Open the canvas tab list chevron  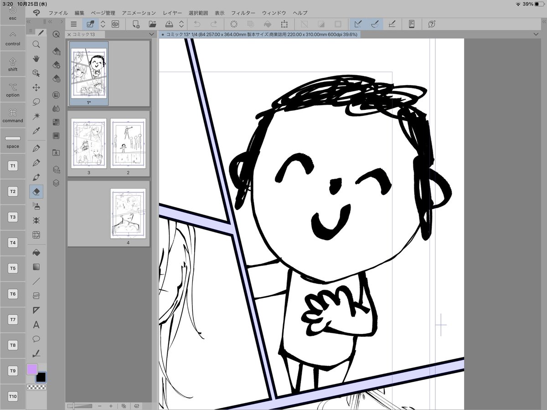(x=536, y=35)
